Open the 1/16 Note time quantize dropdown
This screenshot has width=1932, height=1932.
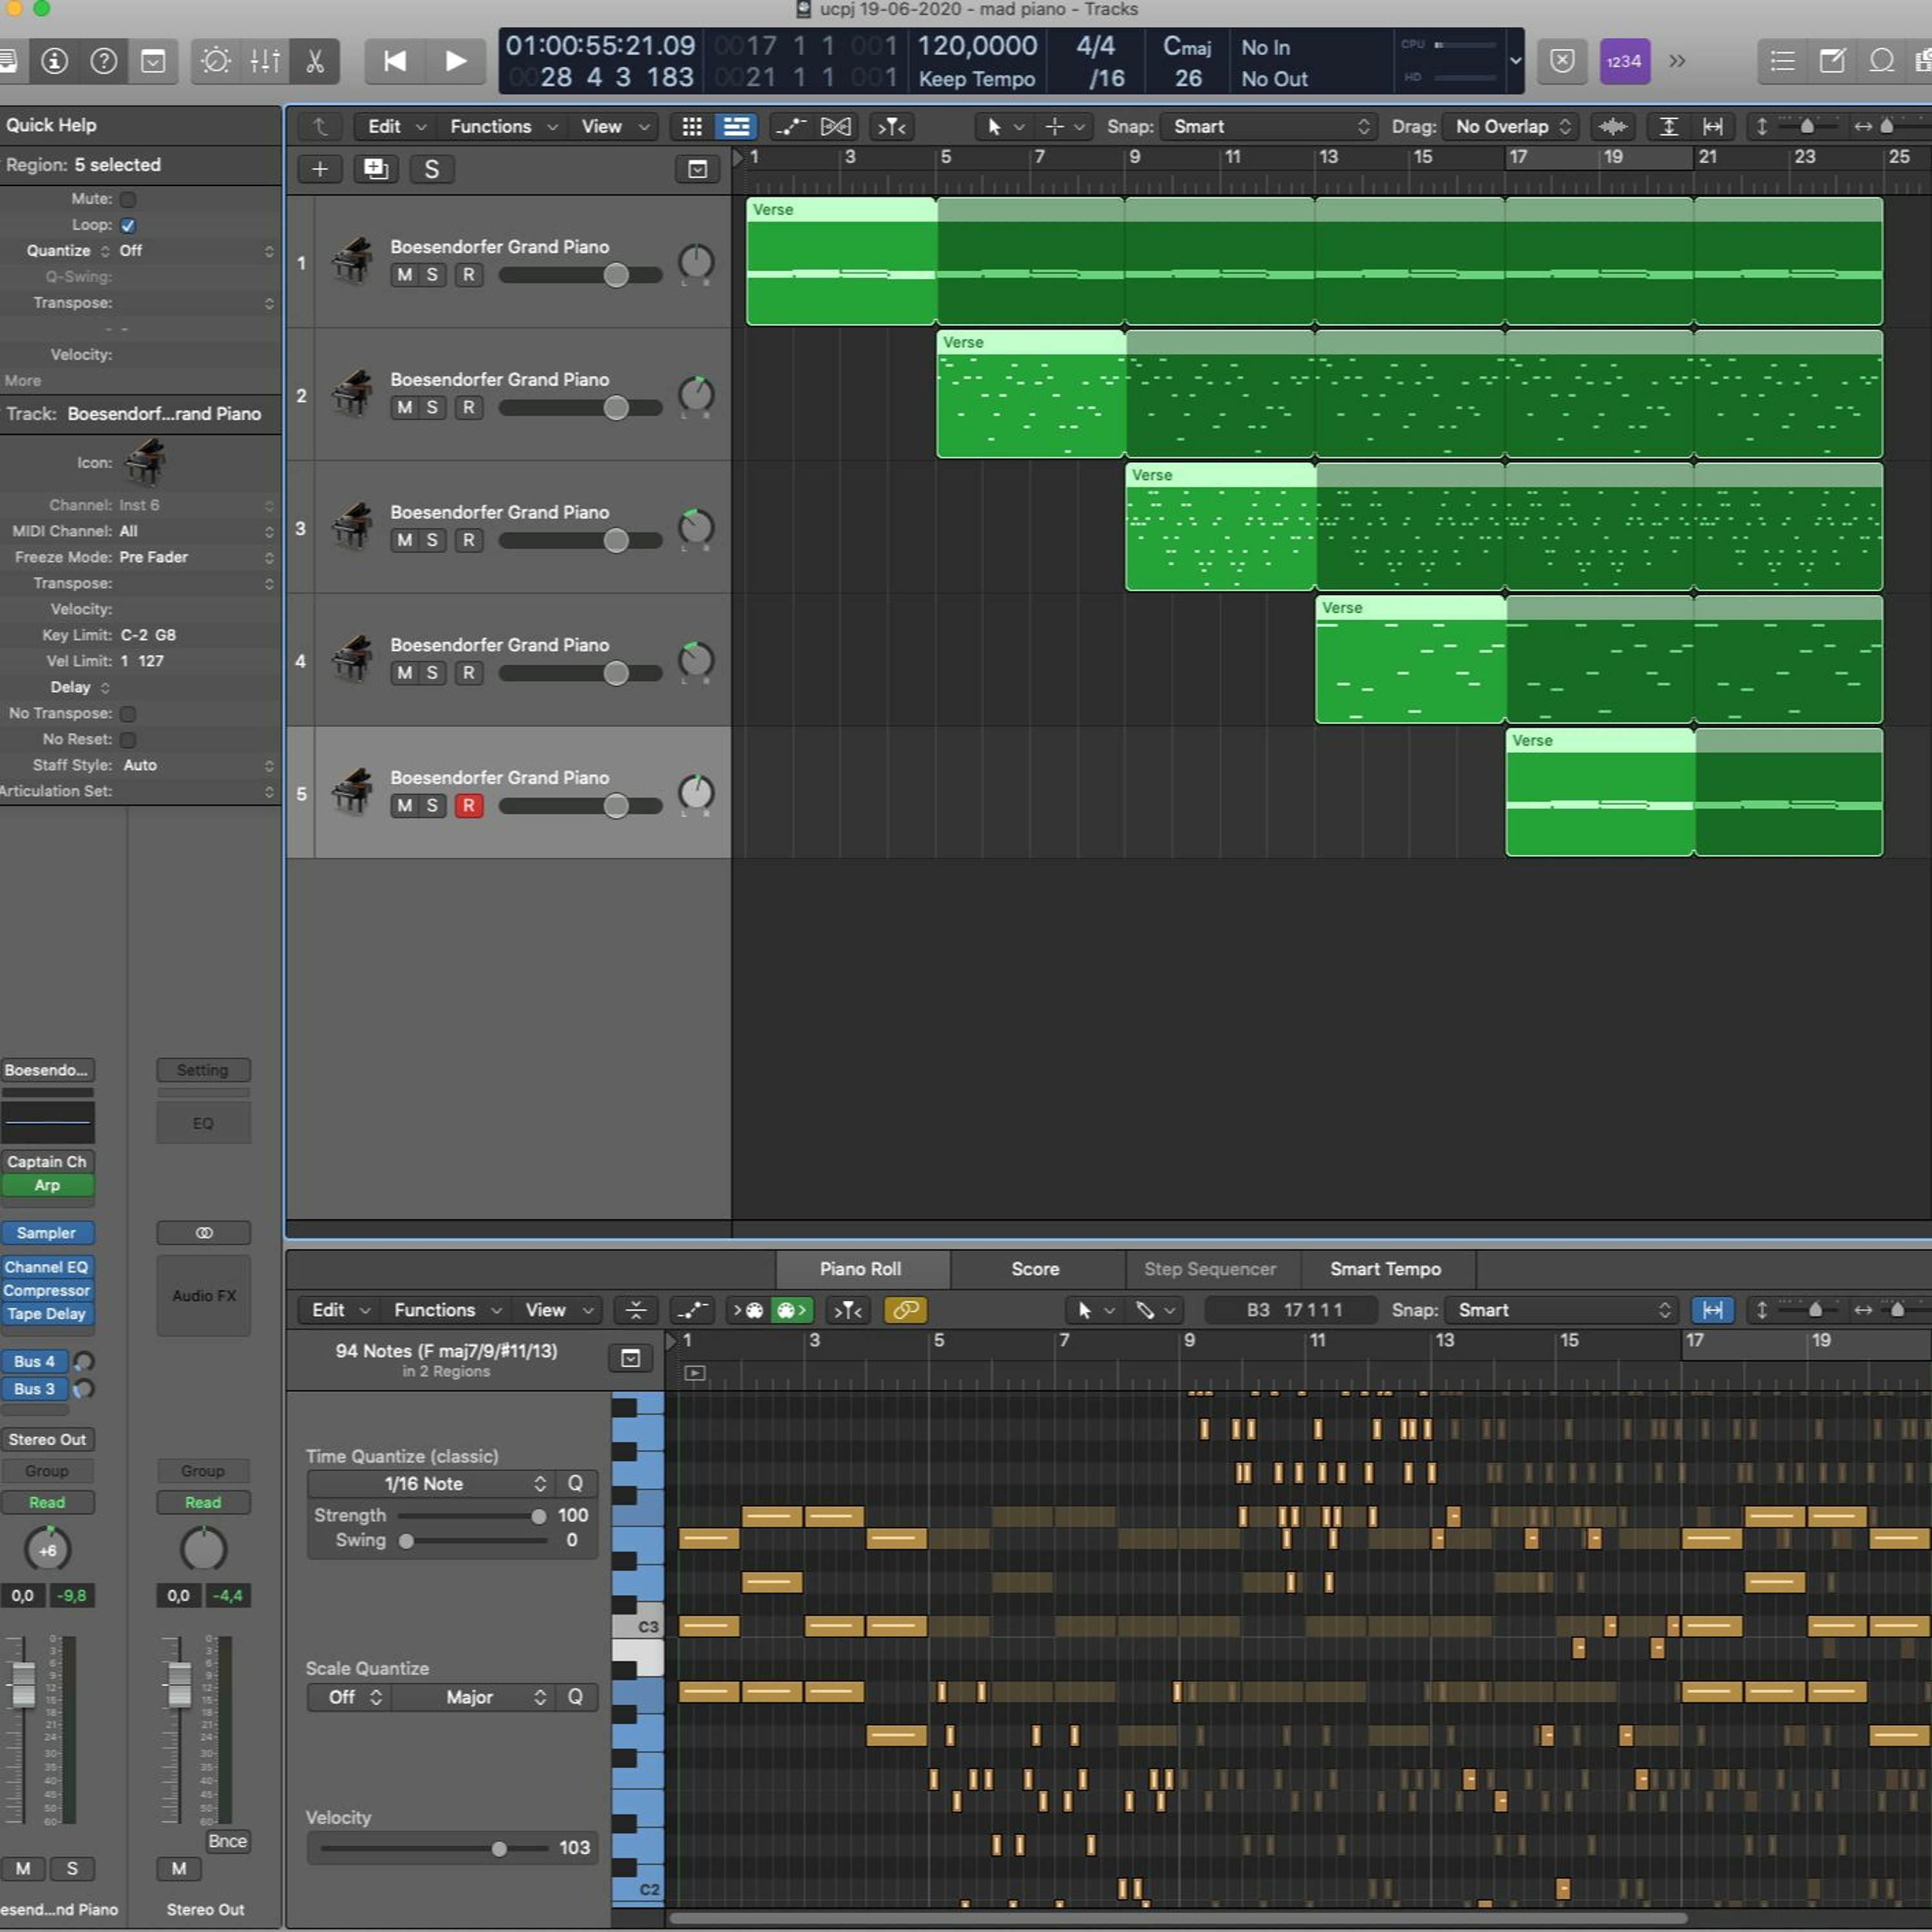[429, 1484]
